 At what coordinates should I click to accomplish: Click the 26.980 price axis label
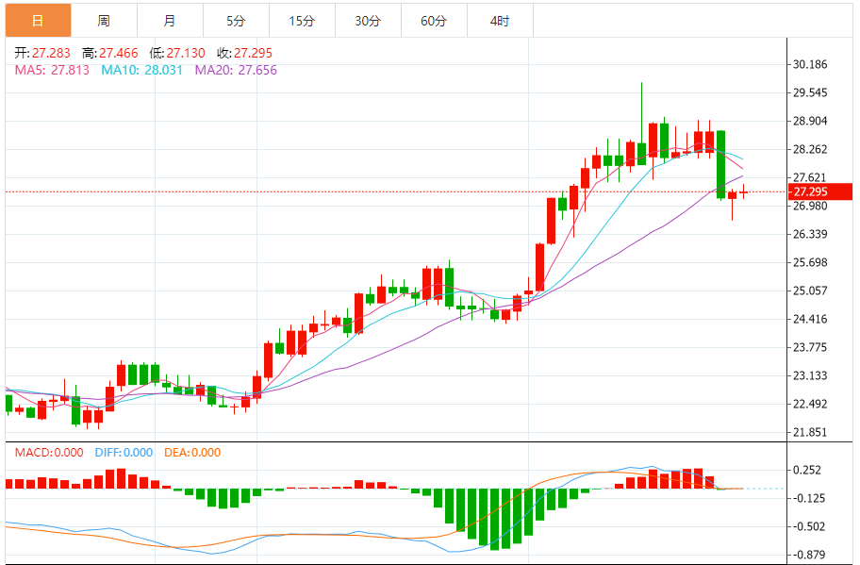pyautogui.click(x=810, y=206)
